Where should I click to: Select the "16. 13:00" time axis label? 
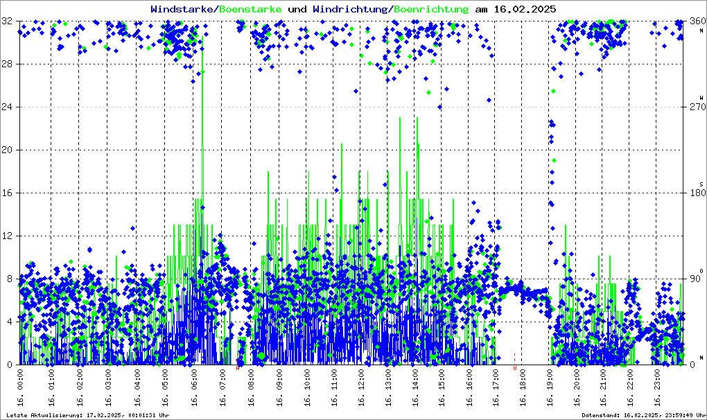click(x=387, y=387)
